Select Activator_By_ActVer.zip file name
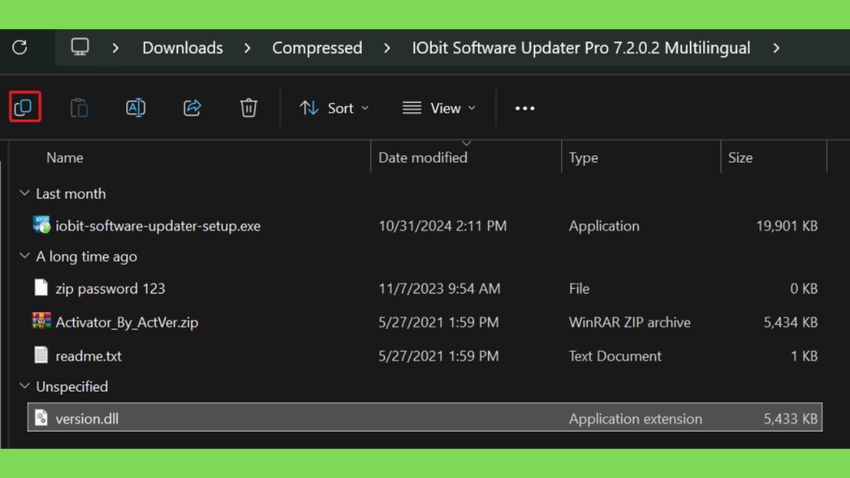The height and width of the screenshot is (478, 850). coord(127,323)
